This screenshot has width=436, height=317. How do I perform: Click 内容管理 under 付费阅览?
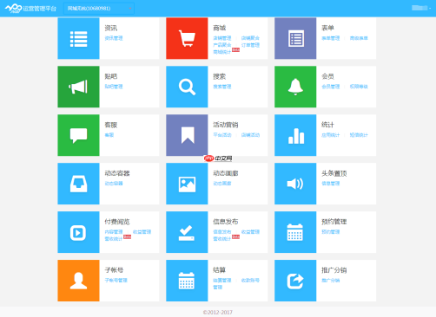(x=114, y=232)
